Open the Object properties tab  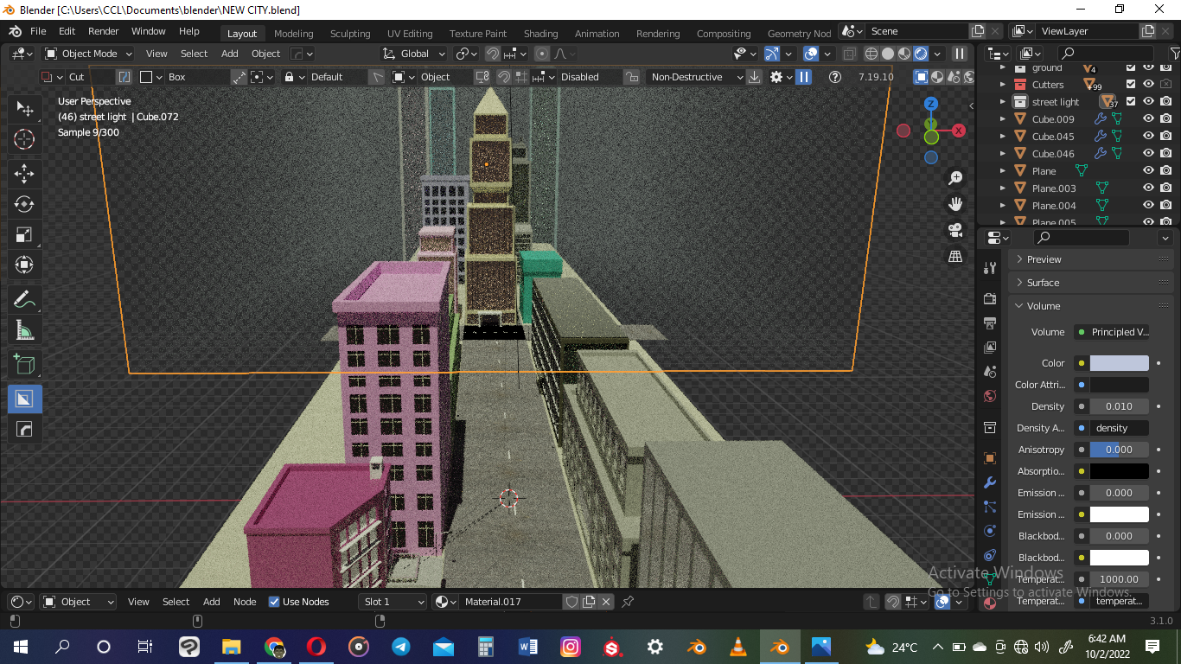tap(990, 458)
